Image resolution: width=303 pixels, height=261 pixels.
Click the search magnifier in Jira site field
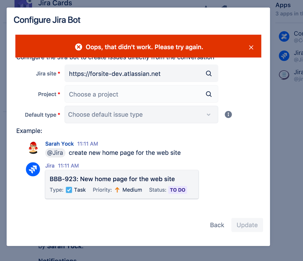coord(209,73)
